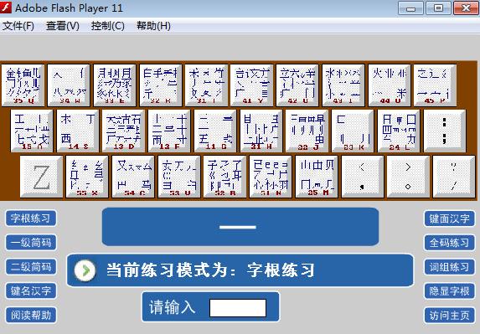Choose 键面汉字 practice
480x334 pixels.
click(x=449, y=218)
